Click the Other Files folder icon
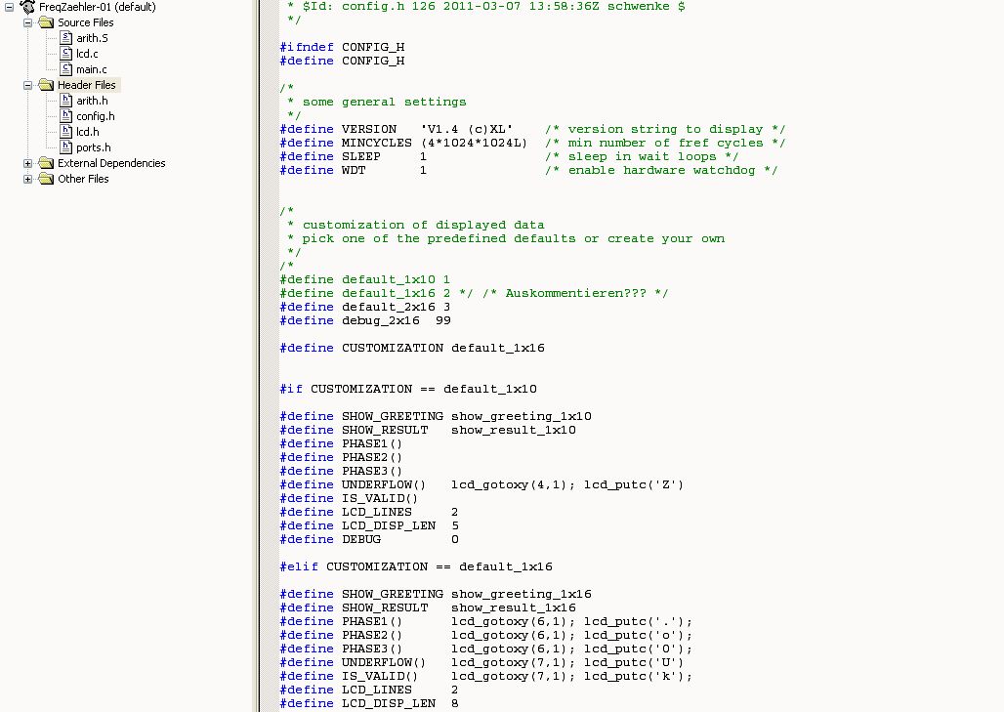This screenshot has height=712, width=1004. click(x=46, y=179)
